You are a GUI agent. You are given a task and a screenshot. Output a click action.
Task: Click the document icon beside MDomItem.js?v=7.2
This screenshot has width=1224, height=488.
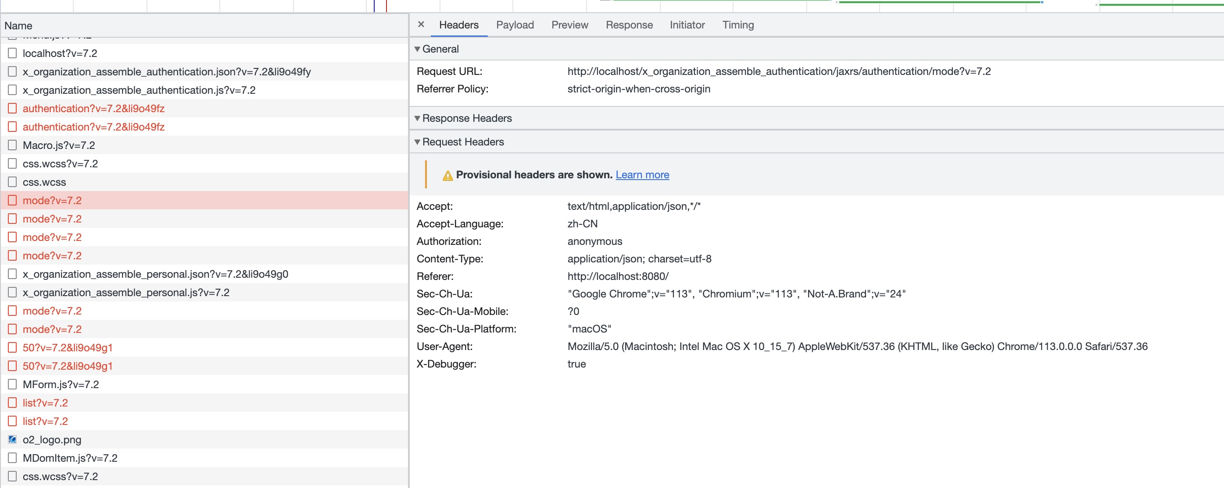pyautogui.click(x=13, y=458)
